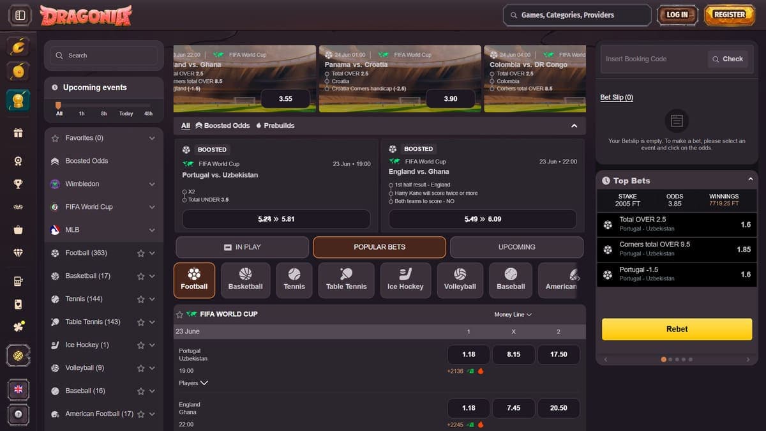
Task: Expand the FIFA World Cup sidebar chevron
Action: (152, 207)
